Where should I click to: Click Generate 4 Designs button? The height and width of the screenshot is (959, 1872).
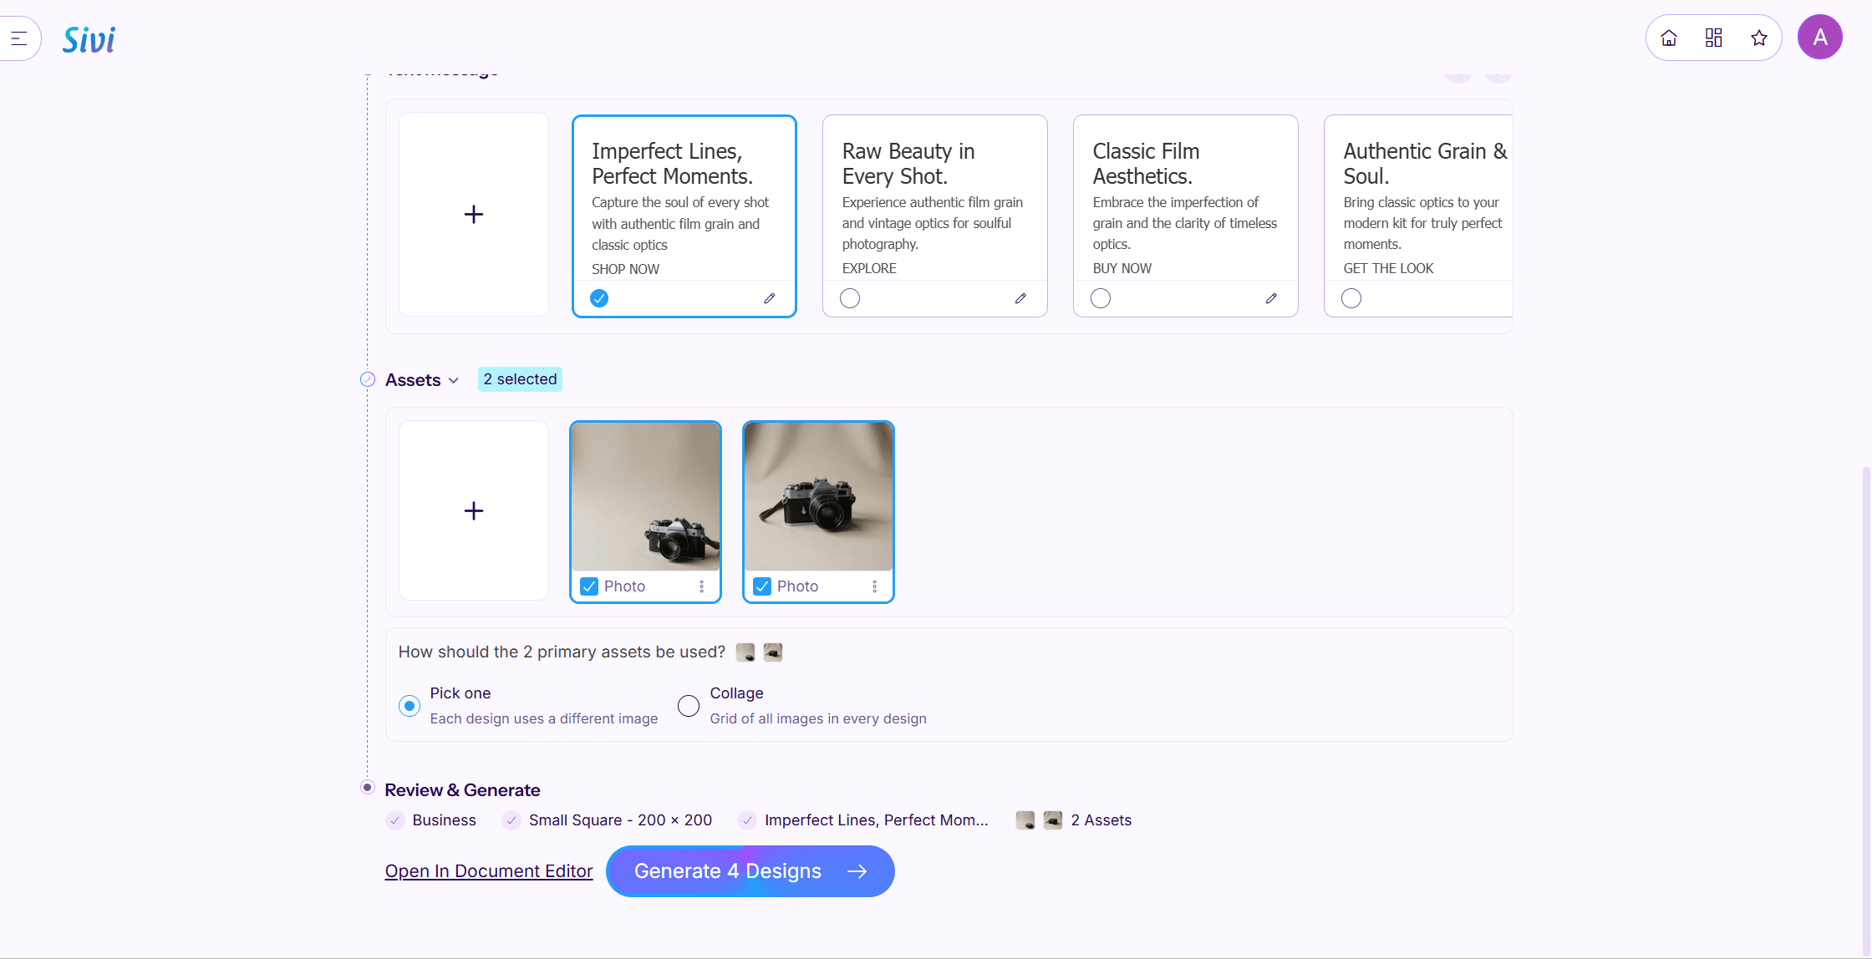pyautogui.click(x=750, y=871)
